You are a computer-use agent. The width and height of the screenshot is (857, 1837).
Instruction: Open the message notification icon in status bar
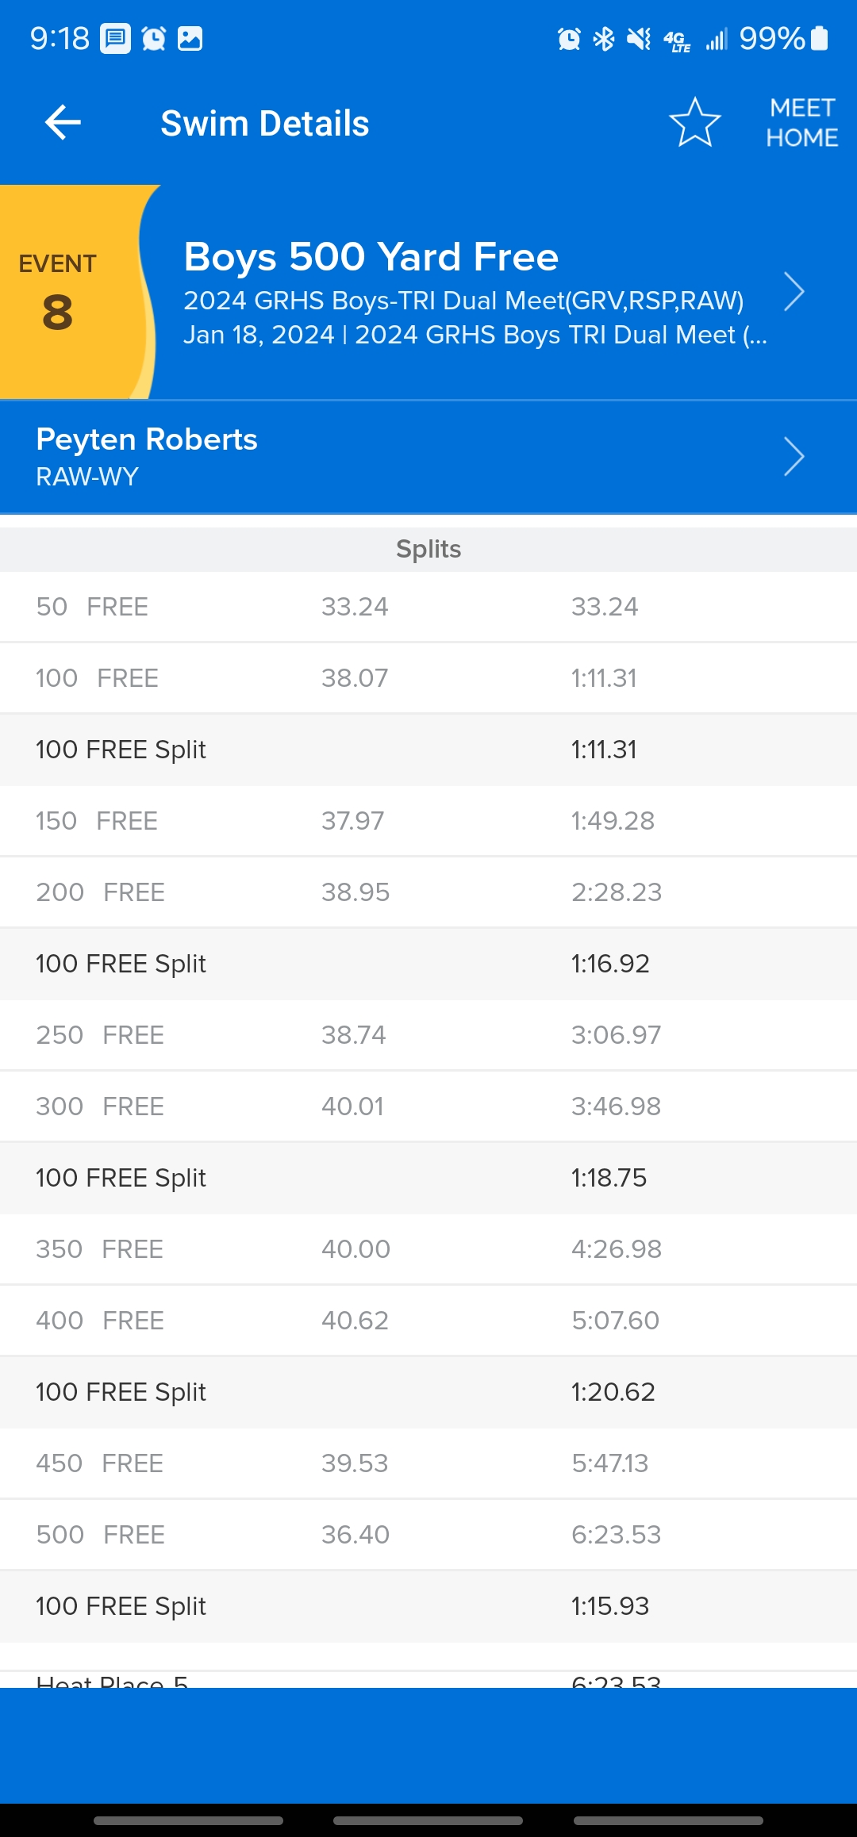(115, 38)
